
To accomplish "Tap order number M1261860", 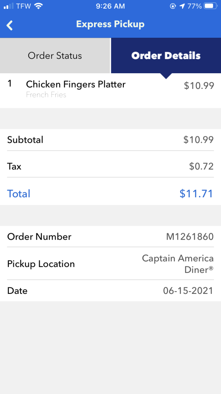I will coord(190,237).
